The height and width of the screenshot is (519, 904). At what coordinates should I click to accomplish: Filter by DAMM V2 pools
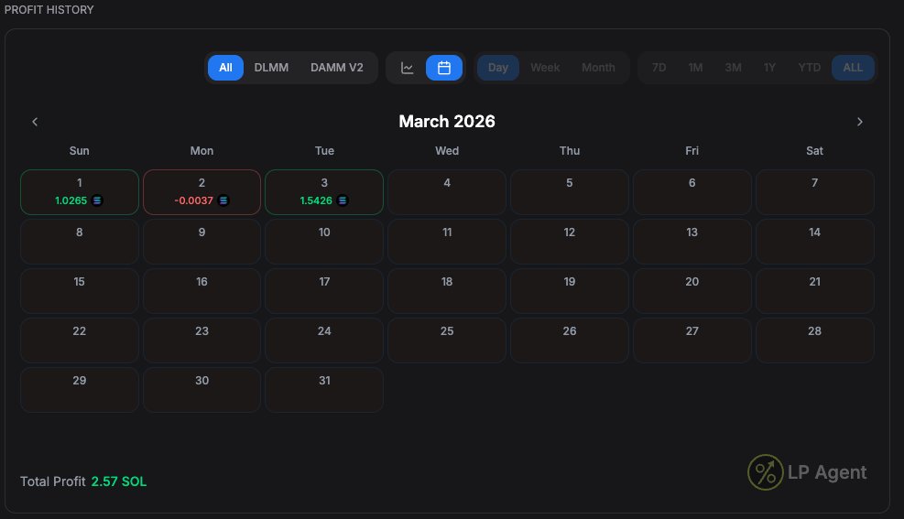(337, 68)
